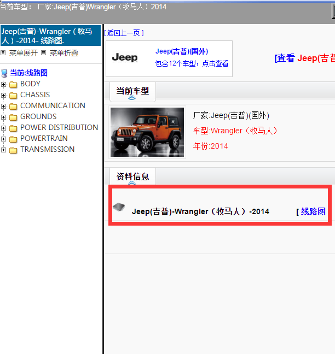
Task: Click the root icon beside 当前:线路图
Action: [4, 73]
